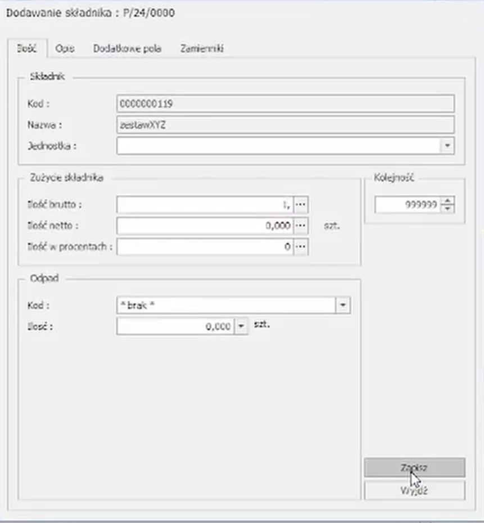Expand the Odpad Kod dropdown
This screenshot has height=523, width=484.
343,306
